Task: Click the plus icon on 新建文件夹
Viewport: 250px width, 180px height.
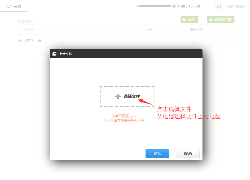Action: coord(211,20)
